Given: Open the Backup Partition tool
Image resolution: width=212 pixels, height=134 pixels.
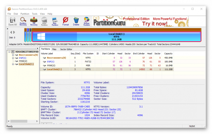Looking at the screenshot, I should pos(87,21).
